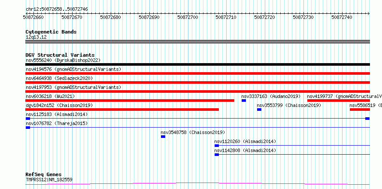The height and width of the screenshot is (189, 382).
Task: Click the nsv5556240 (ByrskaBishop2022) black bar
Action: pyautogui.click(x=197, y=64)
